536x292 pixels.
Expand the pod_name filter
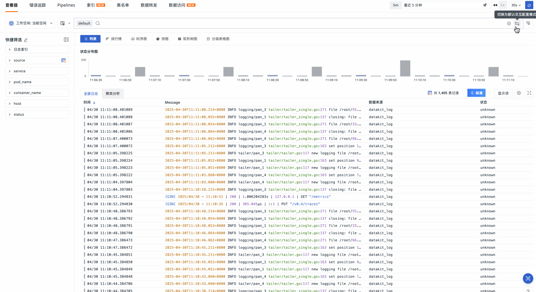(37, 82)
